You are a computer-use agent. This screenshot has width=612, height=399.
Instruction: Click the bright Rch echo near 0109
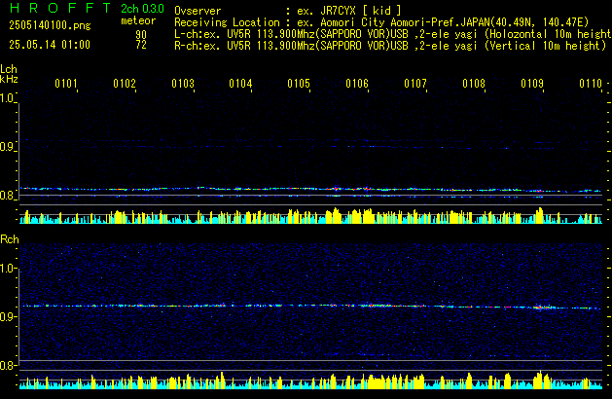click(x=543, y=308)
